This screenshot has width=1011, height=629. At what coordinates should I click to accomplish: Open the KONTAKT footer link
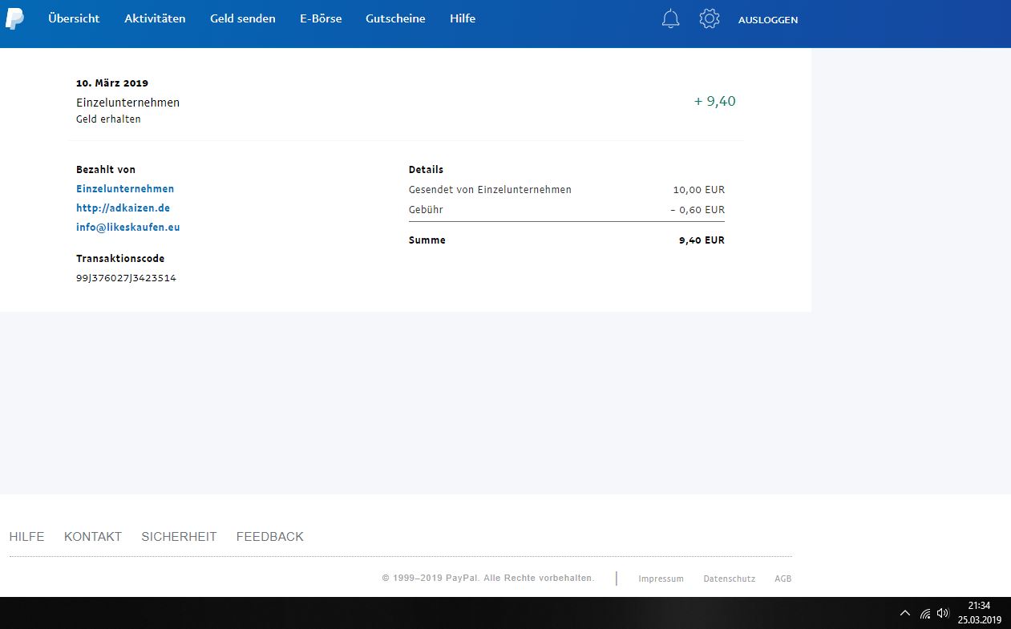(x=93, y=537)
